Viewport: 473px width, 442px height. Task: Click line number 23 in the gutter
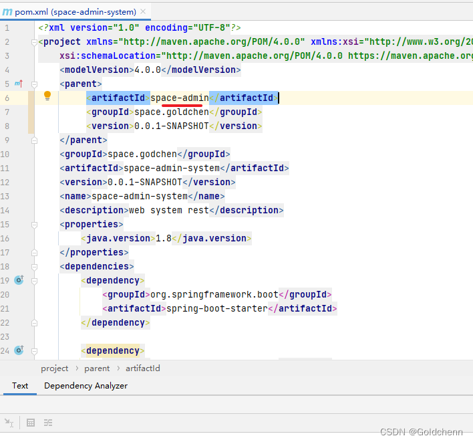[5, 336]
